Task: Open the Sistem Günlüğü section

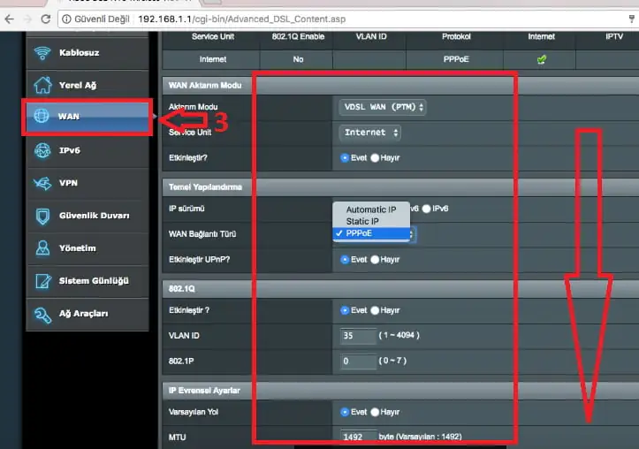Action: 87,281
